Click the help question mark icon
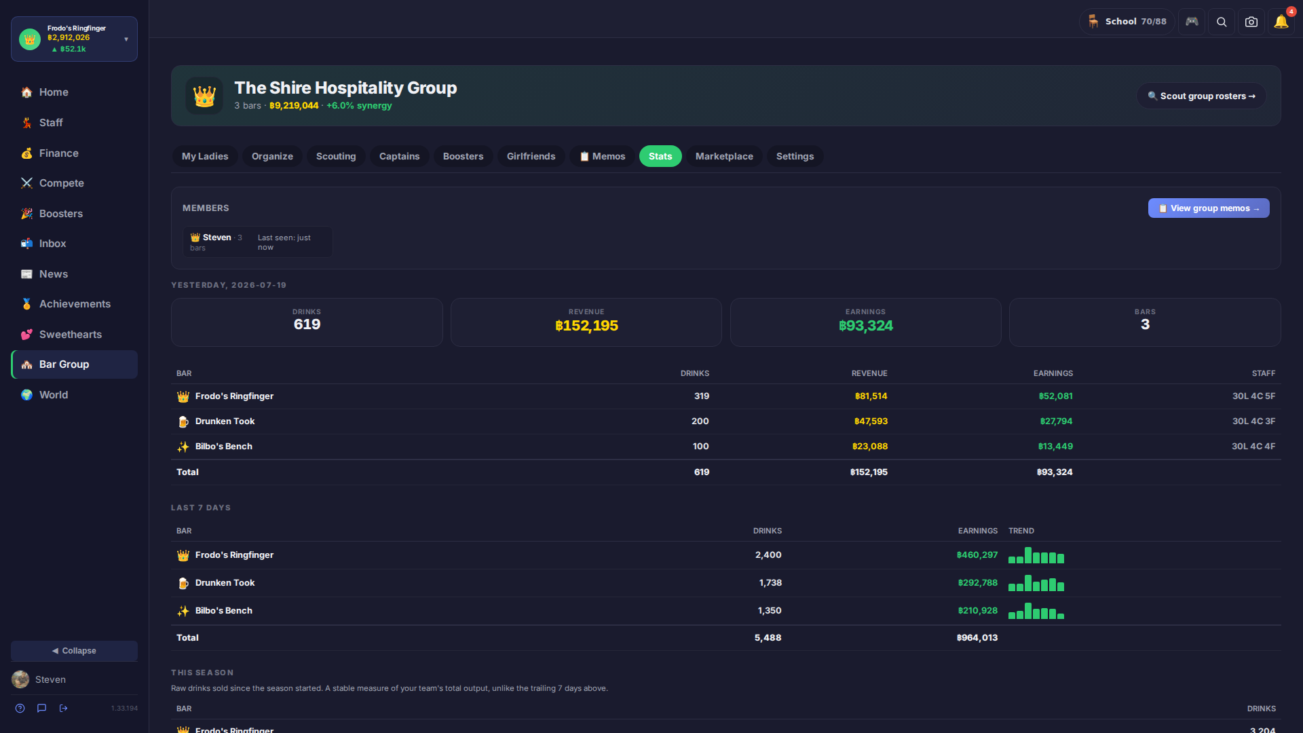The height and width of the screenshot is (733, 1303). (x=20, y=708)
